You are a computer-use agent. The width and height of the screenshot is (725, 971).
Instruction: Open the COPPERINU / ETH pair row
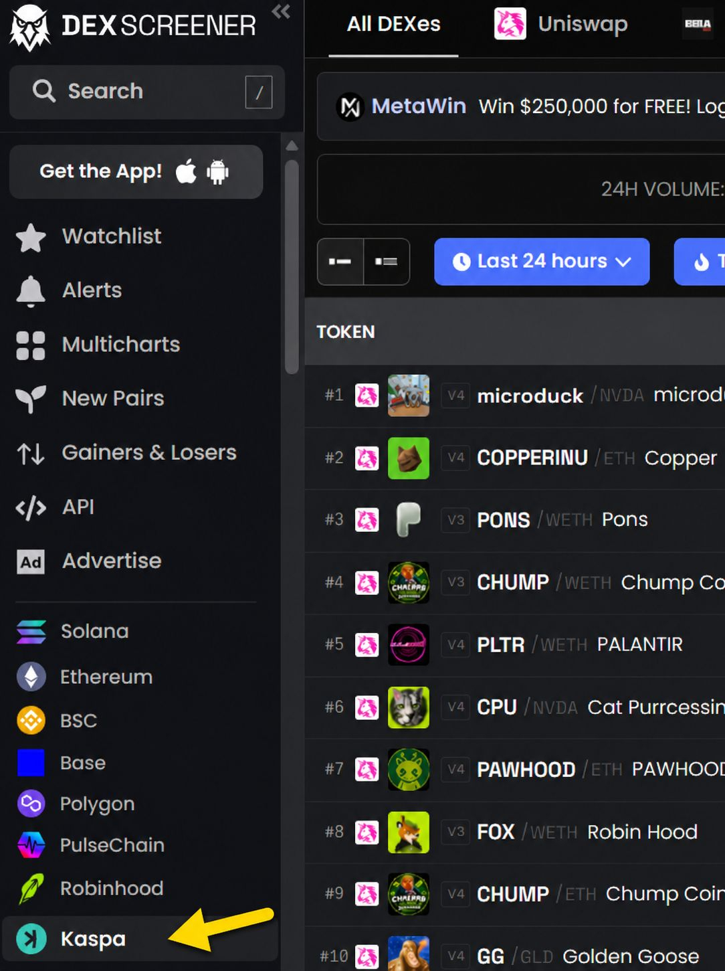[x=515, y=458]
